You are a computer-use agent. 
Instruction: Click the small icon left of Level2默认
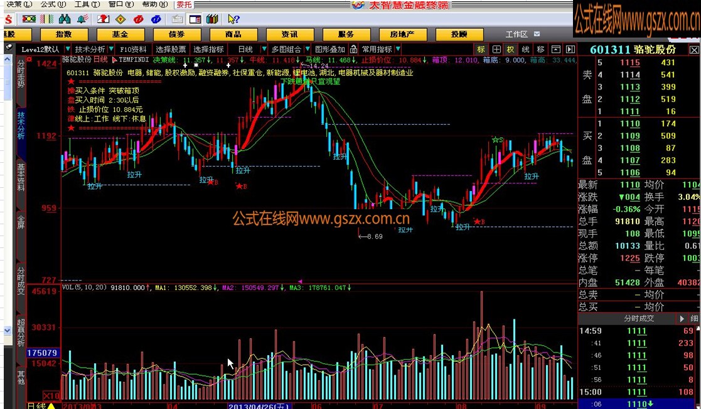(x=9, y=48)
